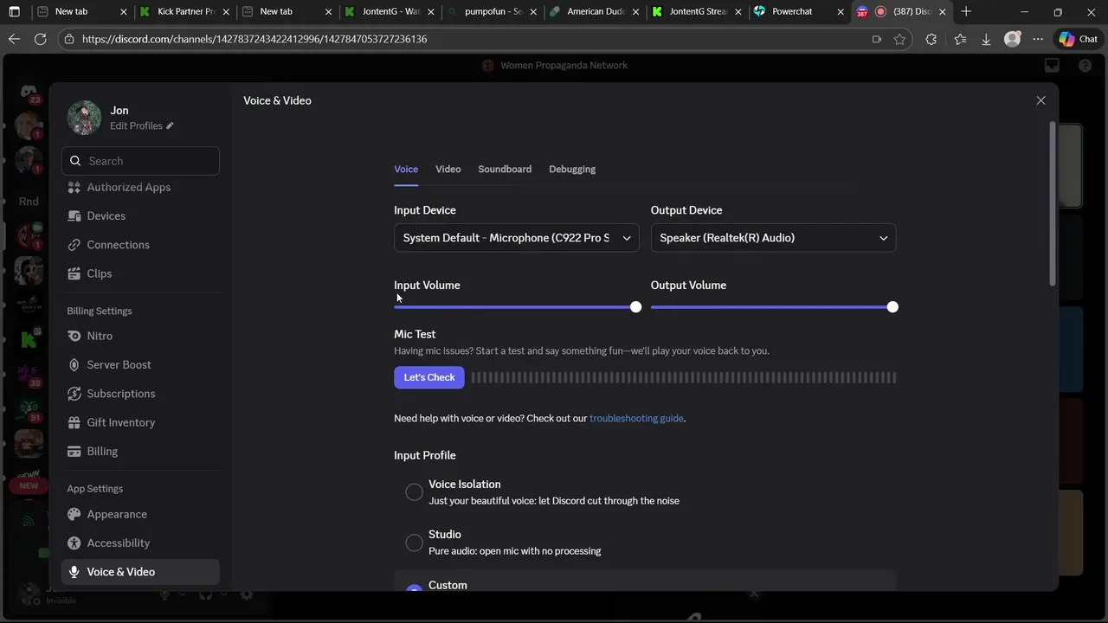1108x623 pixels.
Task: Click the 'App Settings' section heading
Action: point(95,489)
